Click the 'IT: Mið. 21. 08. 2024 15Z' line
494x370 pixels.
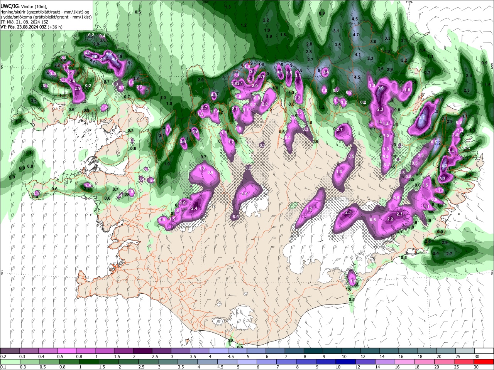tap(24, 22)
